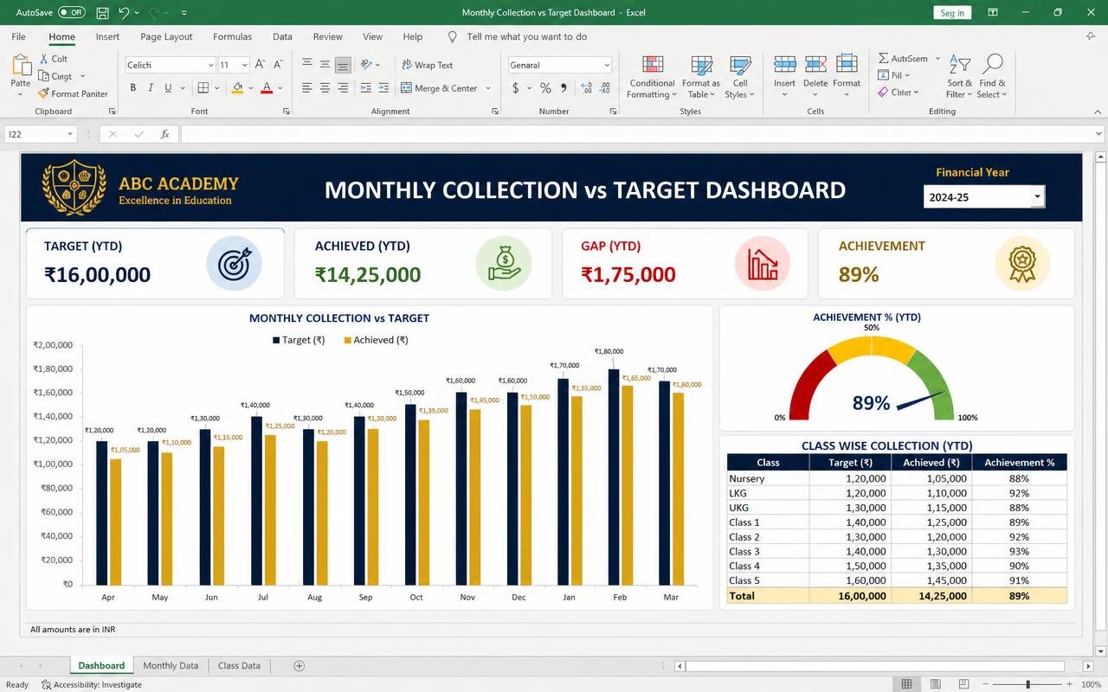Increase font size with large A
1108x692 pixels.
[261, 65]
